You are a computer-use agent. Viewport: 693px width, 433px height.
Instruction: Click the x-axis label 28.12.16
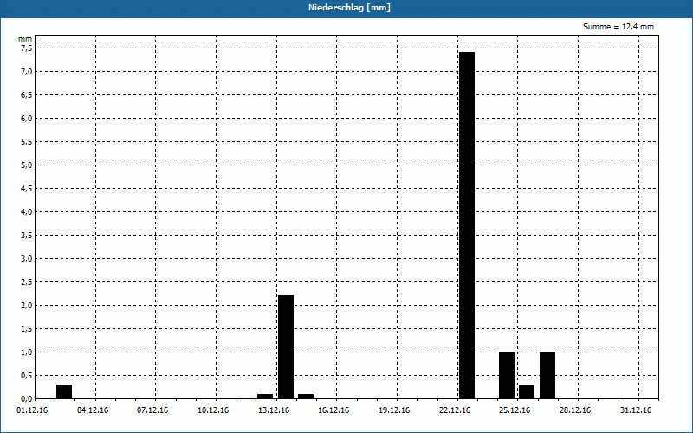click(x=575, y=410)
